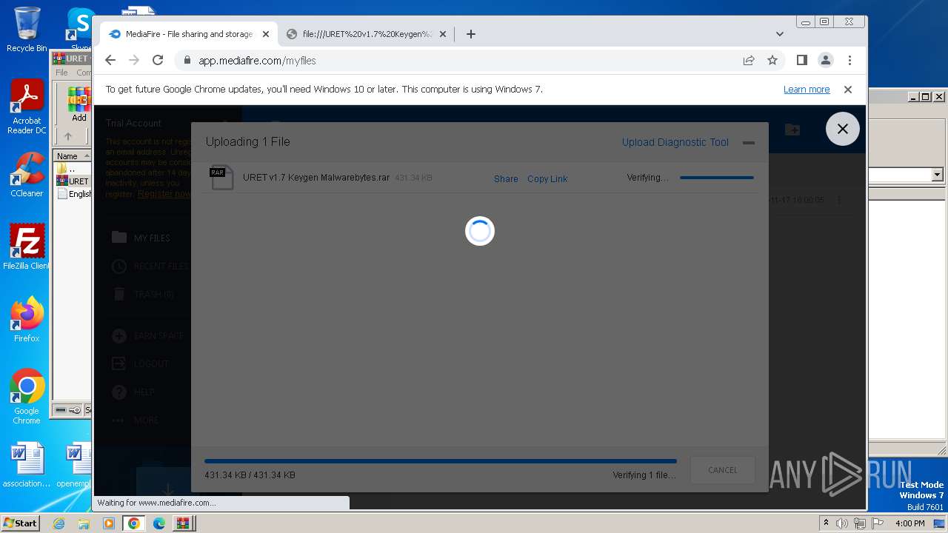Screen dimensions: 948x533
Task: Bookmark this tab with star icon
Action: point(772,60)
